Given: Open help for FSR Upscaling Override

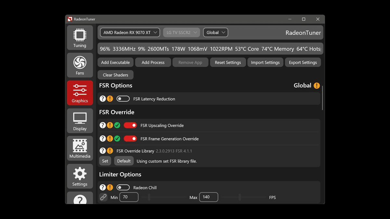Looking at the screenshot, I should tap(103, 125).
